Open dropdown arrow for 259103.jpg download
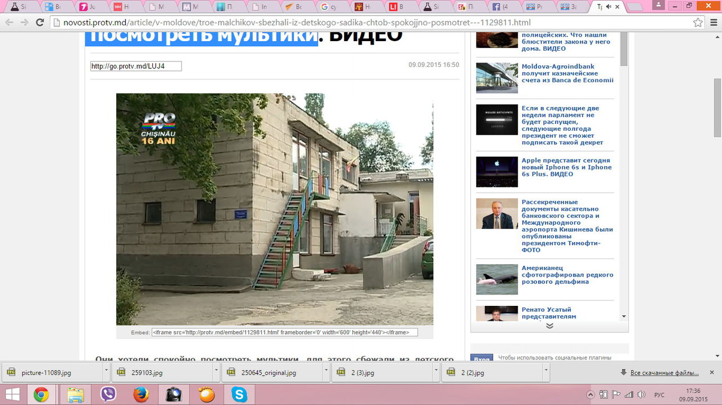Image resolution: width=722 pixels, height=405 pixels. coord(217,372)
